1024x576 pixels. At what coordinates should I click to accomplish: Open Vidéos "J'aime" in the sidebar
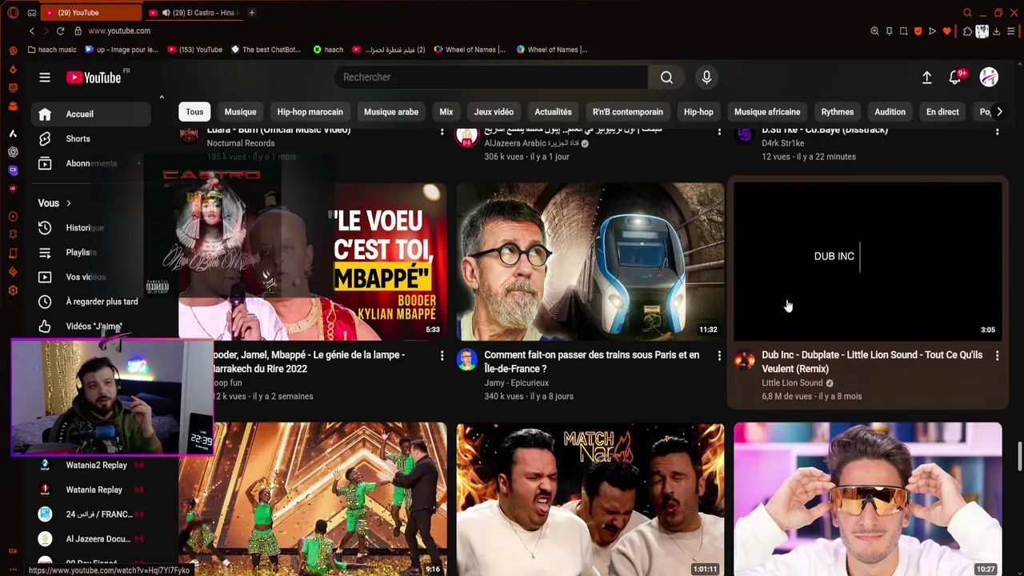pyautogui.click(x=91, y=326)
